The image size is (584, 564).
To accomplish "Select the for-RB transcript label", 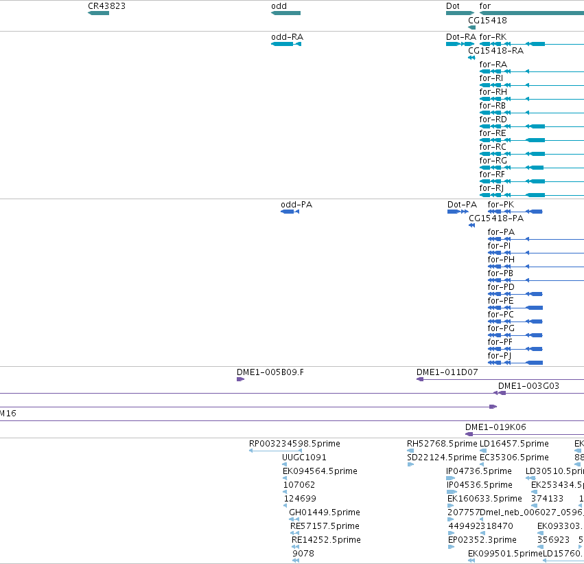I will click(492, 106).
